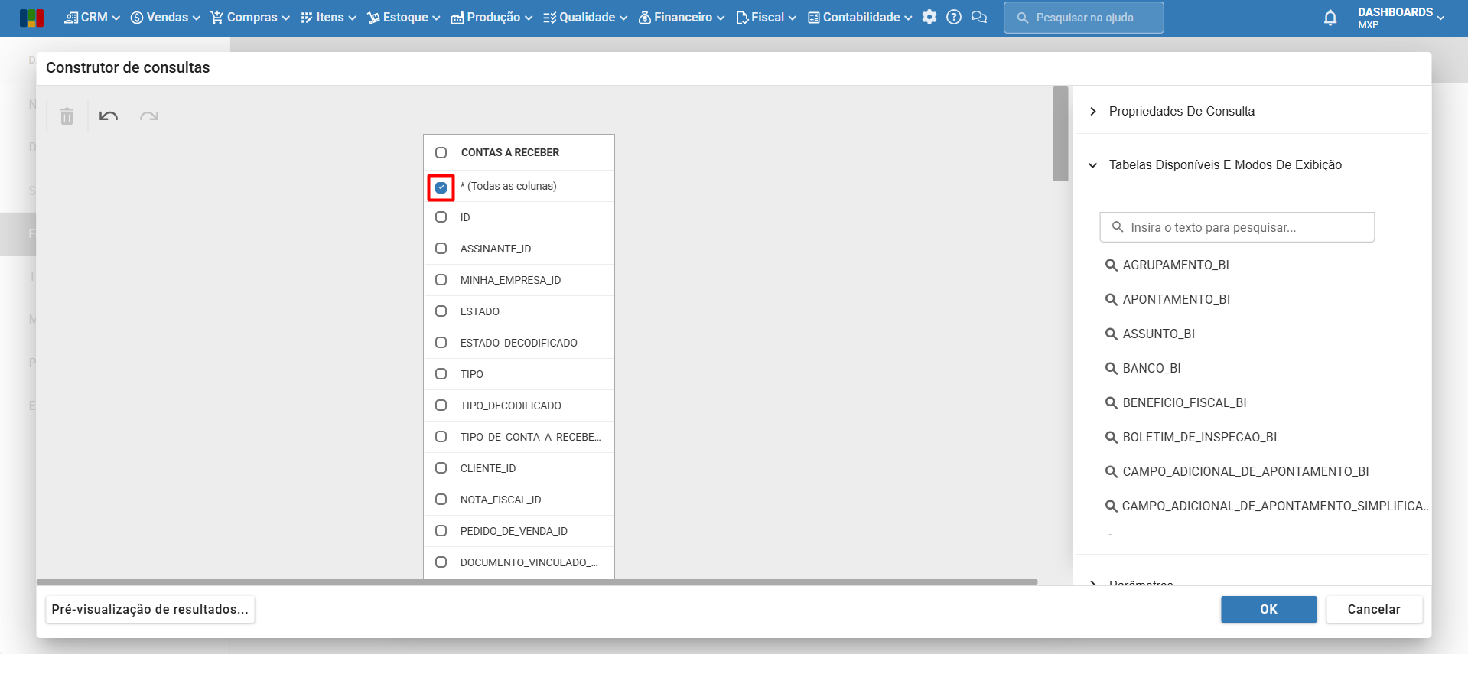Image resolution: width=1468 pixels, height=684 pixels.
Task: Click magnifier icon beside ASSUNTO_BI
Action: pos(1112,334)
